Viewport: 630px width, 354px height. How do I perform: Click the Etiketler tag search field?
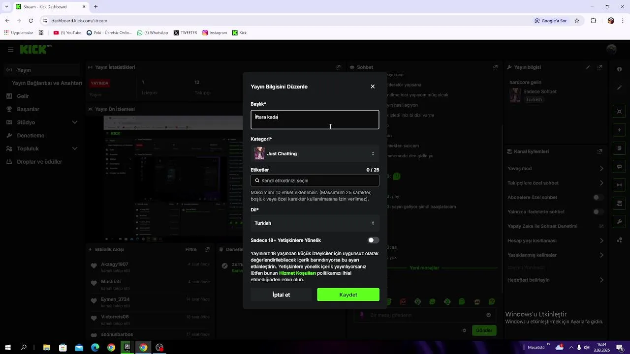315,180
